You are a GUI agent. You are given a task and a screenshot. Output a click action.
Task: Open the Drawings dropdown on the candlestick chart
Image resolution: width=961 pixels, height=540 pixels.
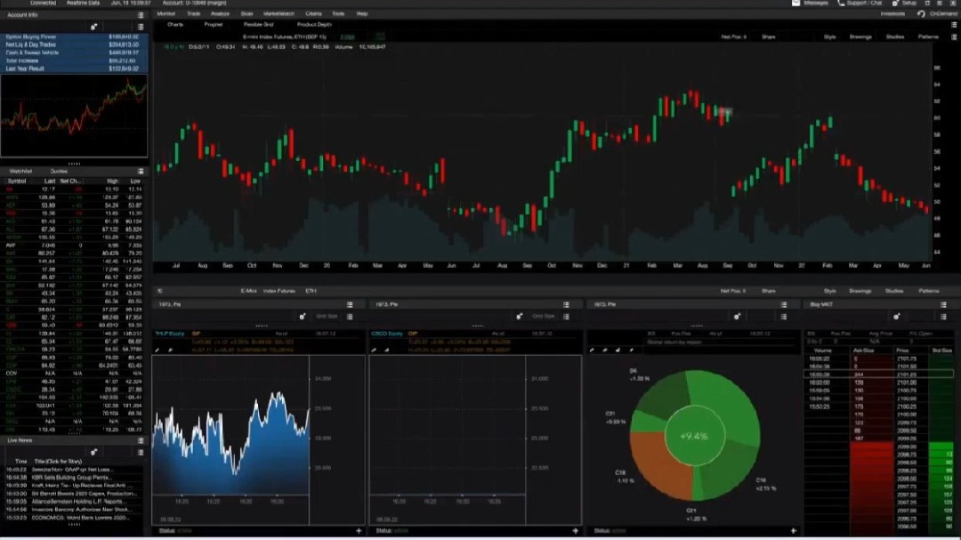click(x=860, y=36)
